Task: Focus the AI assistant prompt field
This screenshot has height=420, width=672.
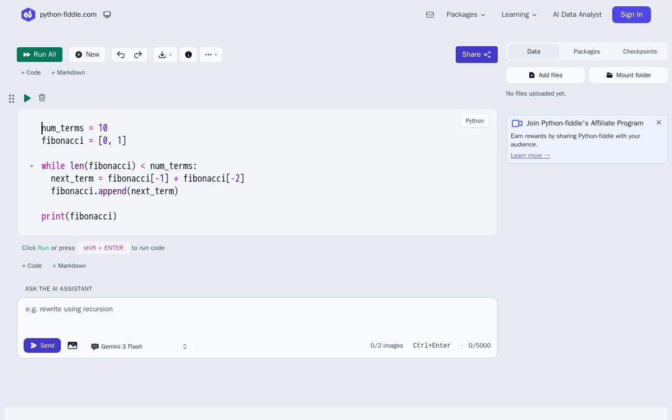Action: pyautogui.click(x=257, y=316)
